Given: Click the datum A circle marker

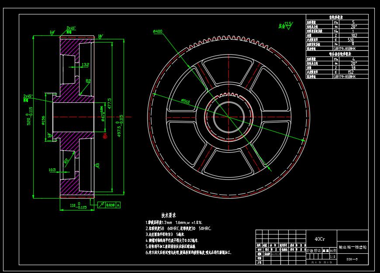Looking at the screenshot, I should (105, 136).
